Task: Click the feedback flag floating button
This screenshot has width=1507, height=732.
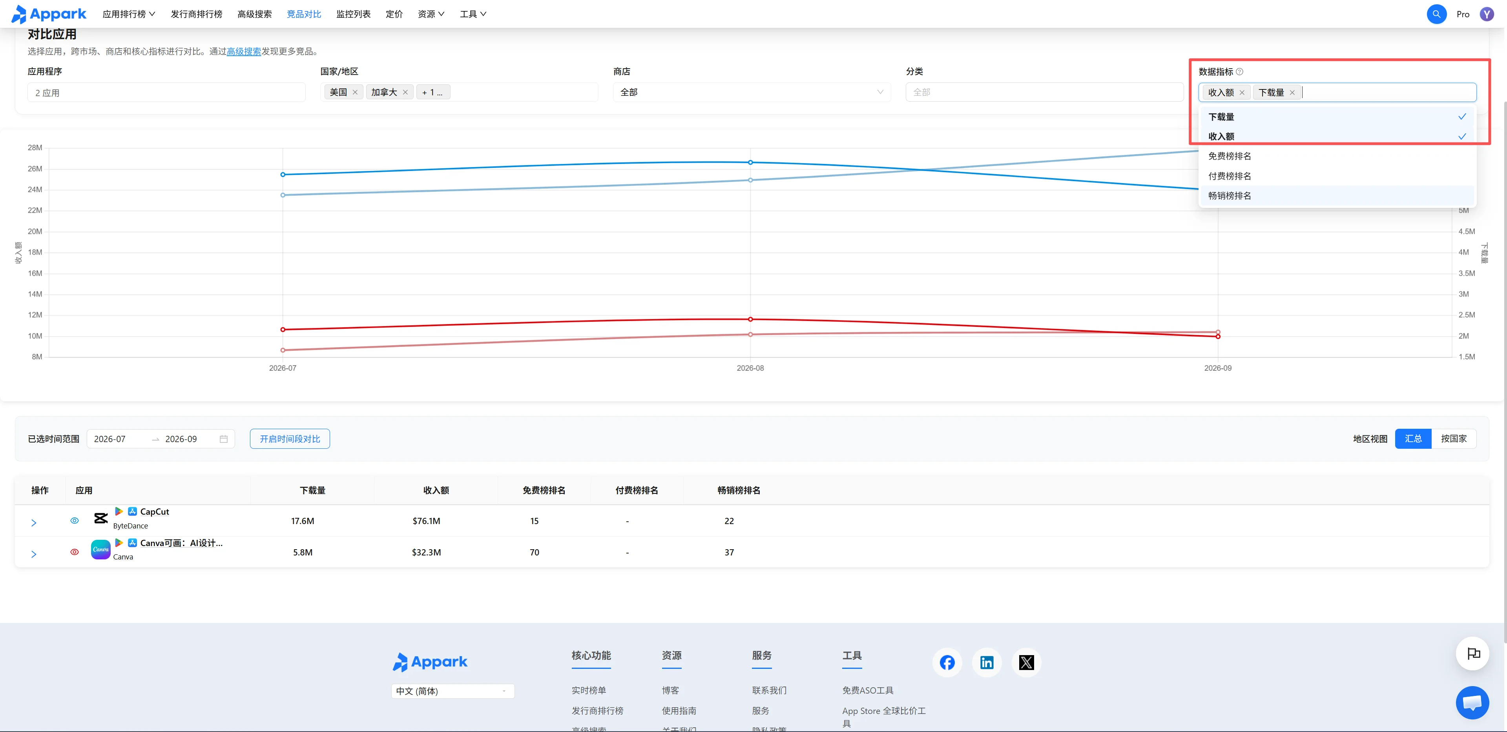Action: click(x=1472, y=653)
